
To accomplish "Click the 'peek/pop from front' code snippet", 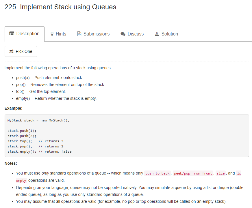I will pyautogui.click(x=192, y=173).
